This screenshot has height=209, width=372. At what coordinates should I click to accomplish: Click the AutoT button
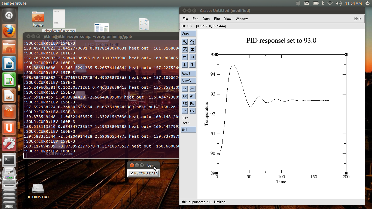(x=188, y=73)
